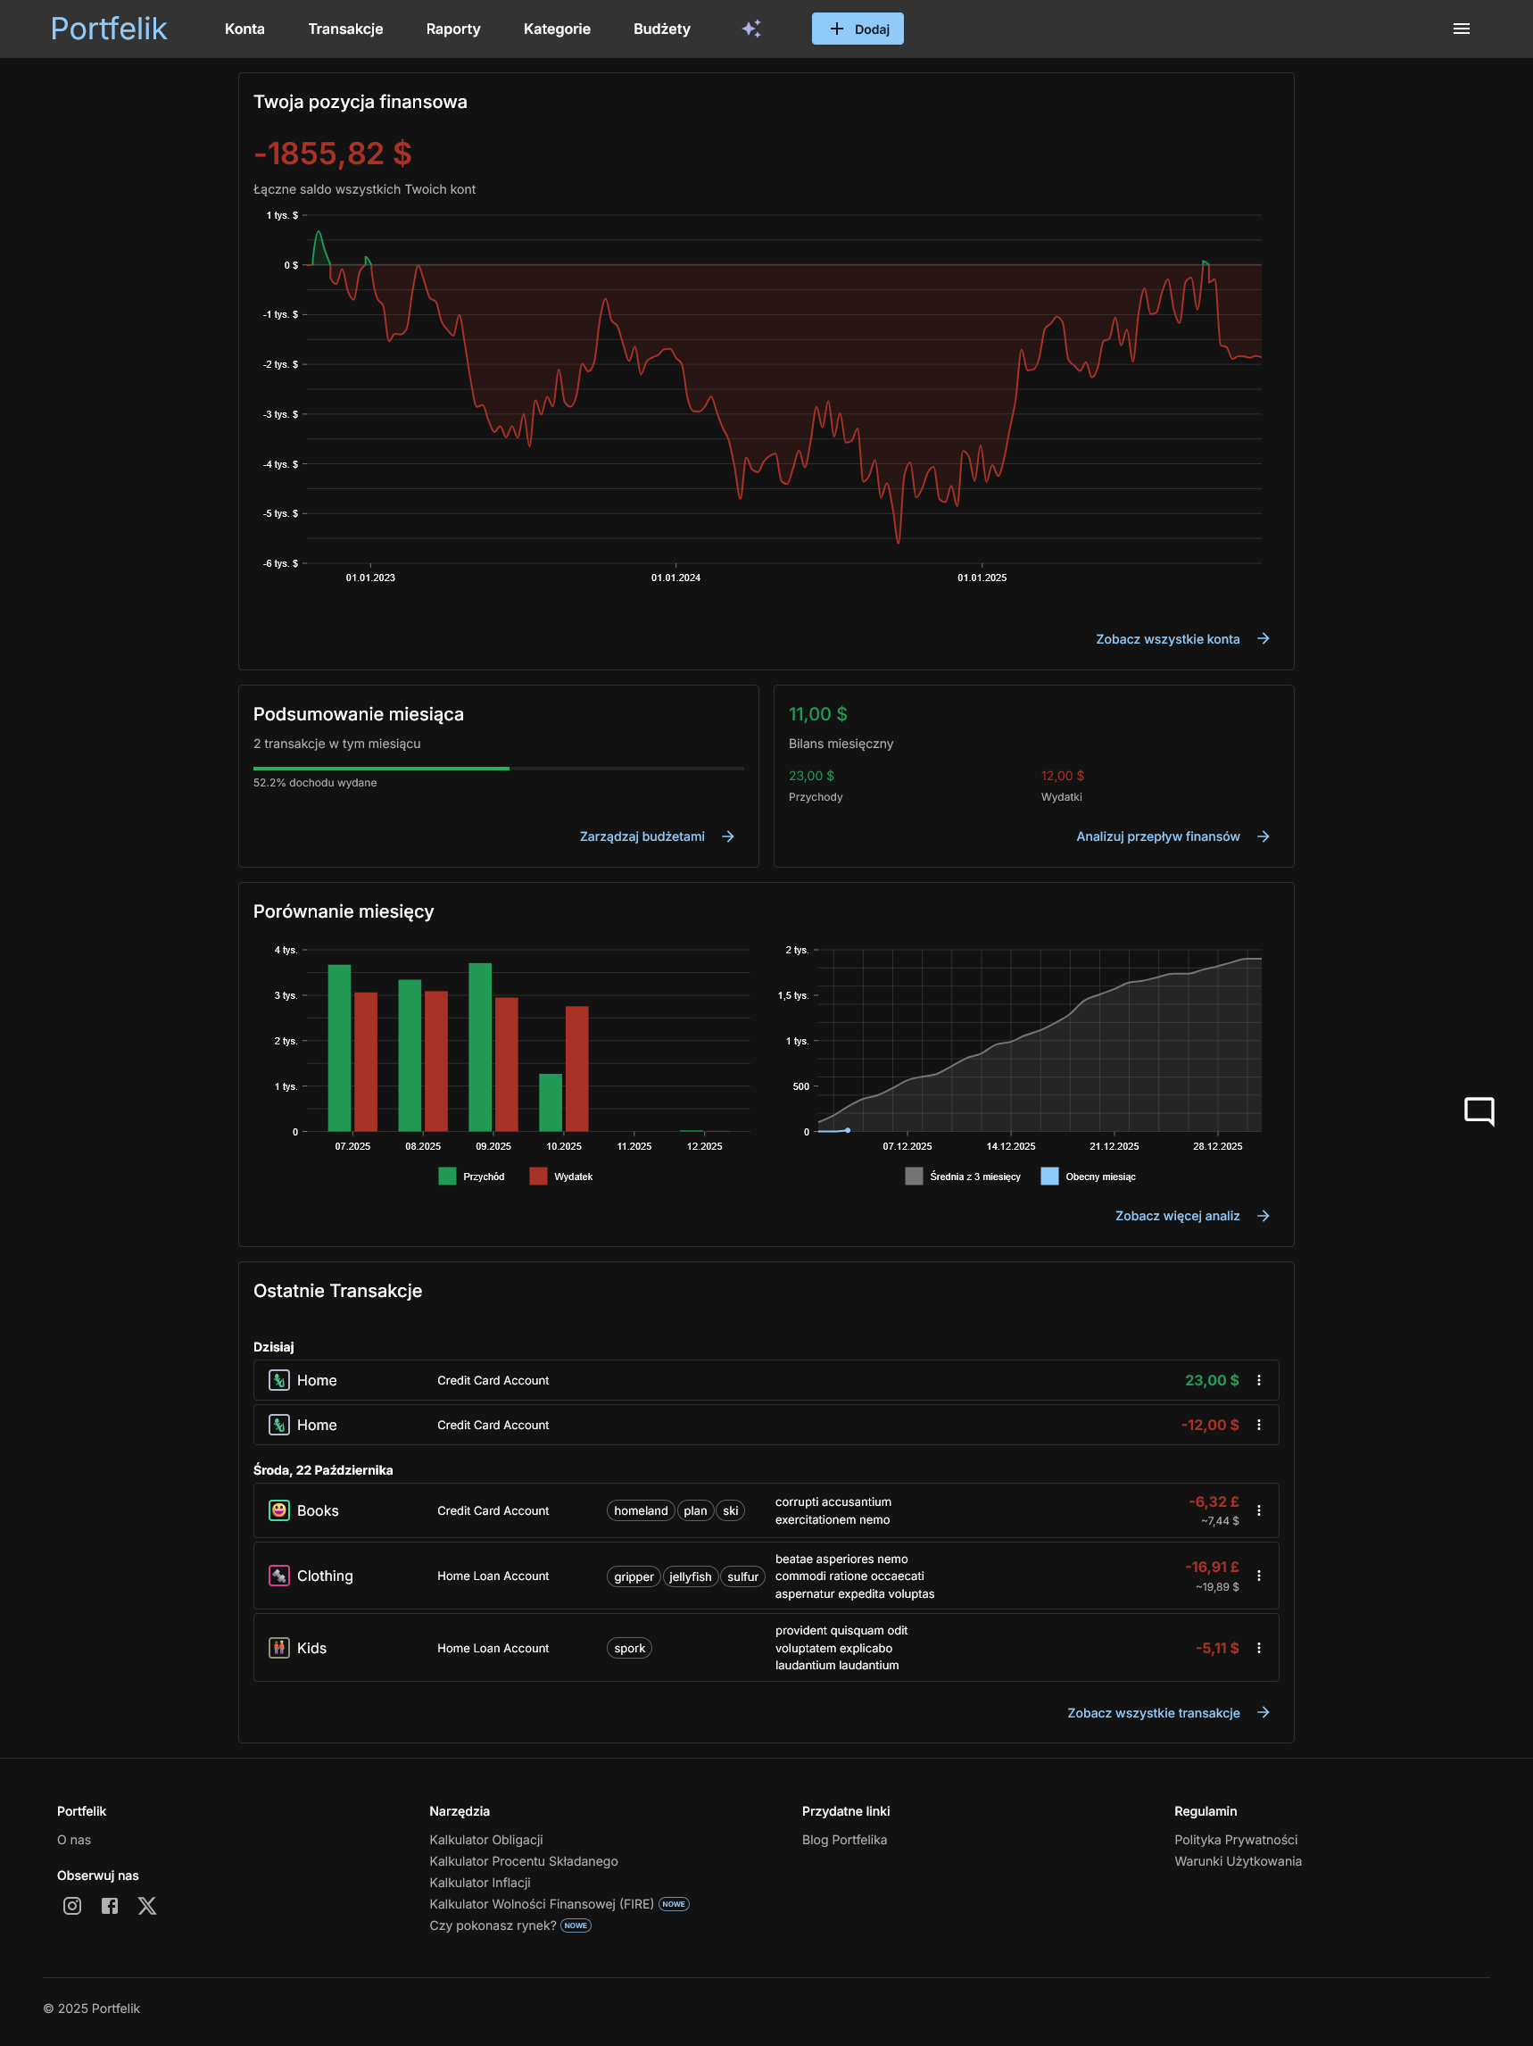Click the X social icon in footer

pyautogui.click(x=147, y=1906)
